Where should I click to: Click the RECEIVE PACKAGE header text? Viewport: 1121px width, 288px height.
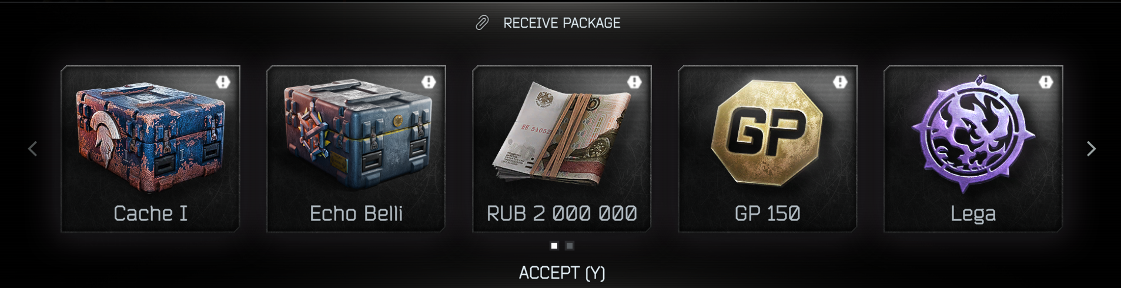[562, 23]
